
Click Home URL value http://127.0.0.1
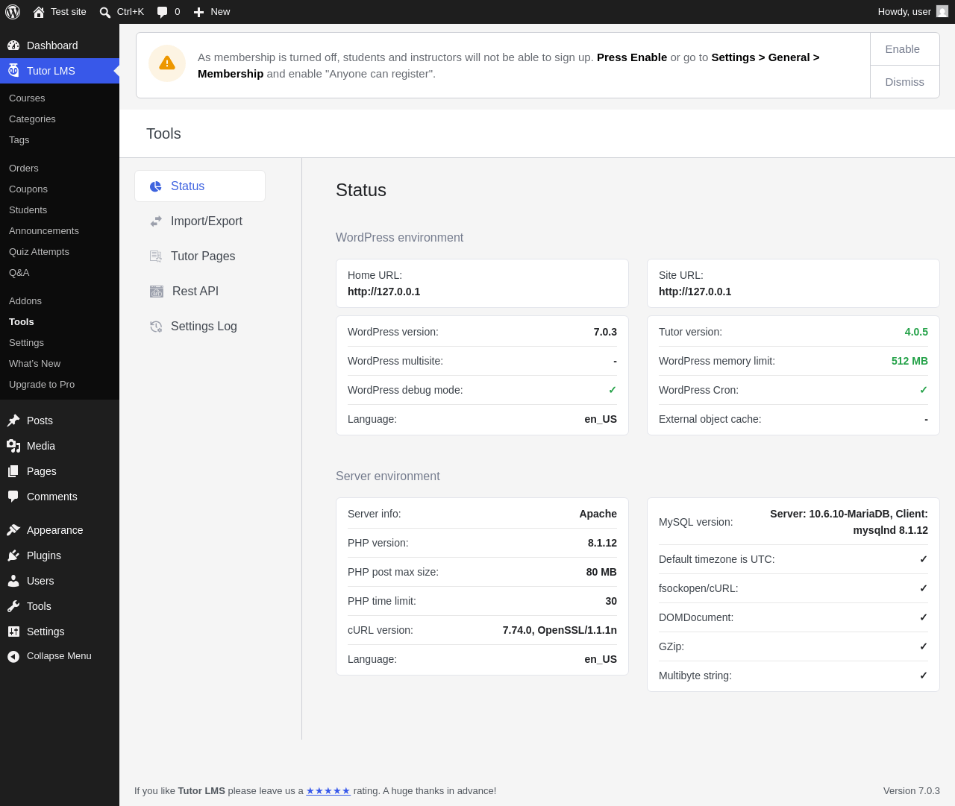coord(383,292)
